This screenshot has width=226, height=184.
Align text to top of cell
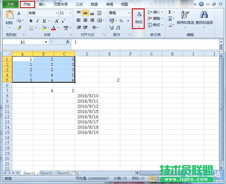tap(78, 13)
